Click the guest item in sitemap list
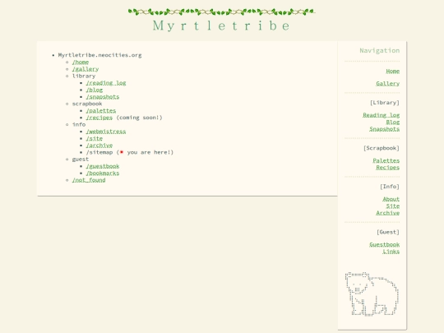The width and height of the screenshot is (444, 333). (x=81, y=160)
